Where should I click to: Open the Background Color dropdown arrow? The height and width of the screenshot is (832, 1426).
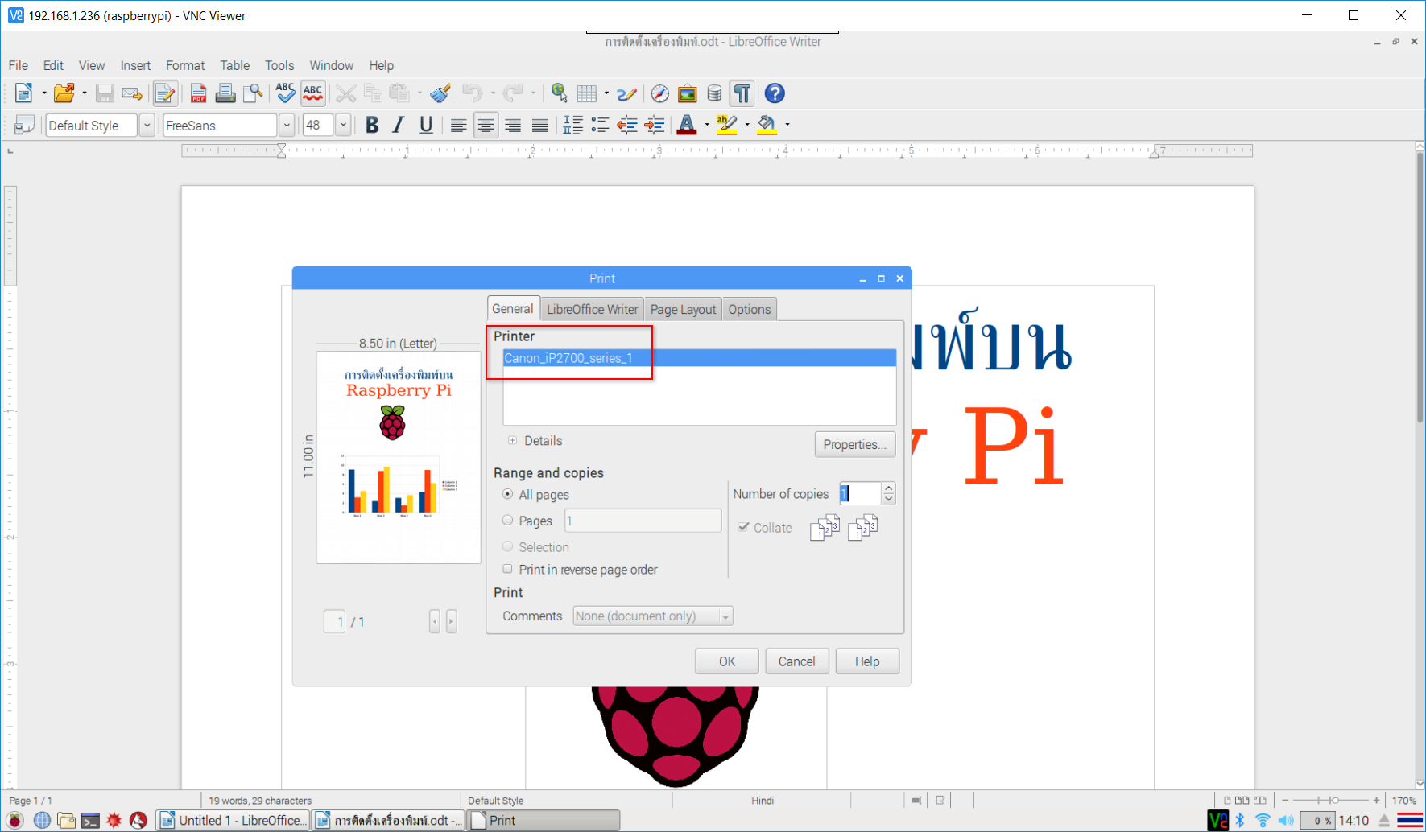coord(787,125)
